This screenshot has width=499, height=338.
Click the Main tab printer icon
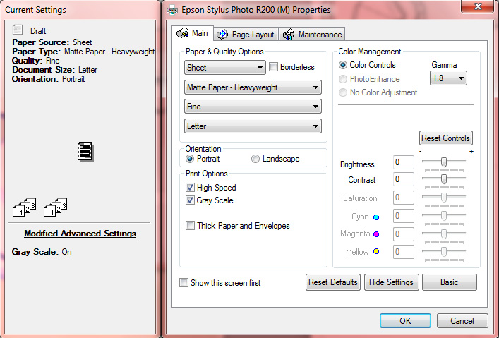[182, 32]
